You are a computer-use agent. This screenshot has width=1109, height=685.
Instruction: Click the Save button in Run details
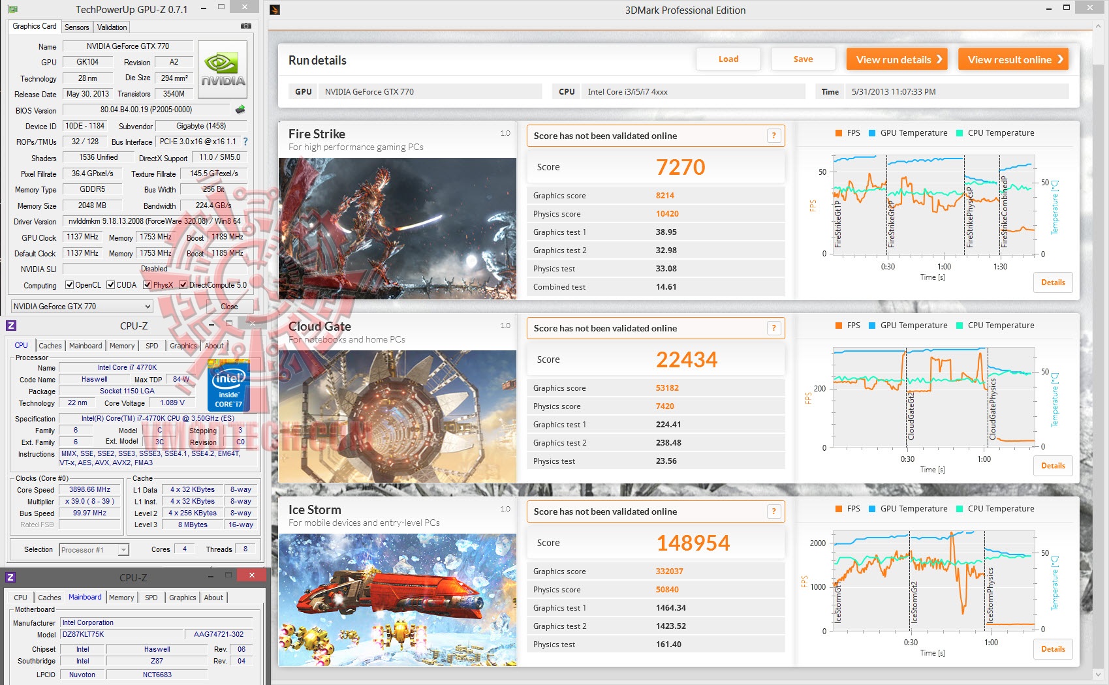(803, 59)
